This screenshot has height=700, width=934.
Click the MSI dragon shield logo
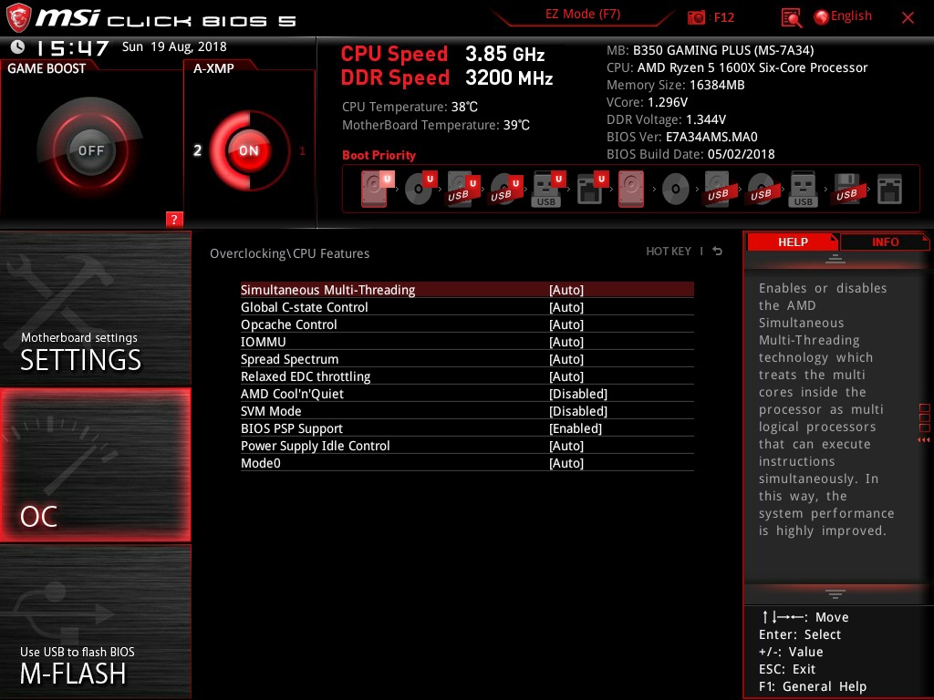click(18, 18)
